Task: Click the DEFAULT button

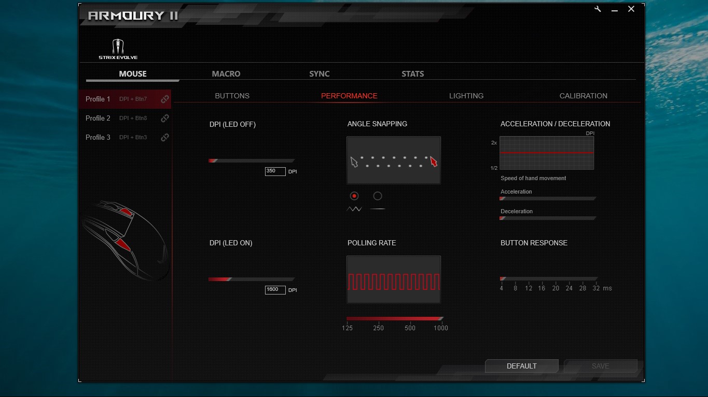Action: point(522,366)
